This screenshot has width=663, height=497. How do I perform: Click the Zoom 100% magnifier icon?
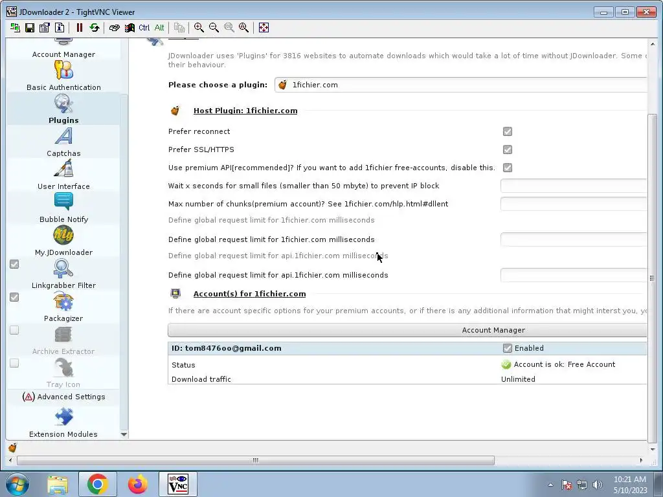[x=229, y=28]
